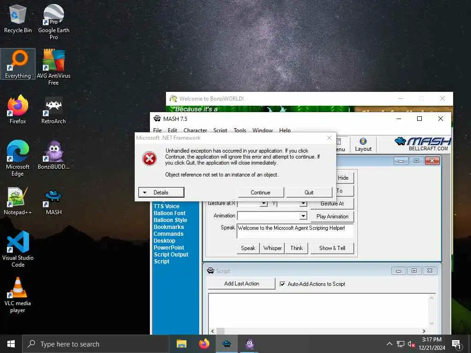Open the BonziBUDDY desktop icon
Viewport: 471px width, 353px height.
coord(53,155)
